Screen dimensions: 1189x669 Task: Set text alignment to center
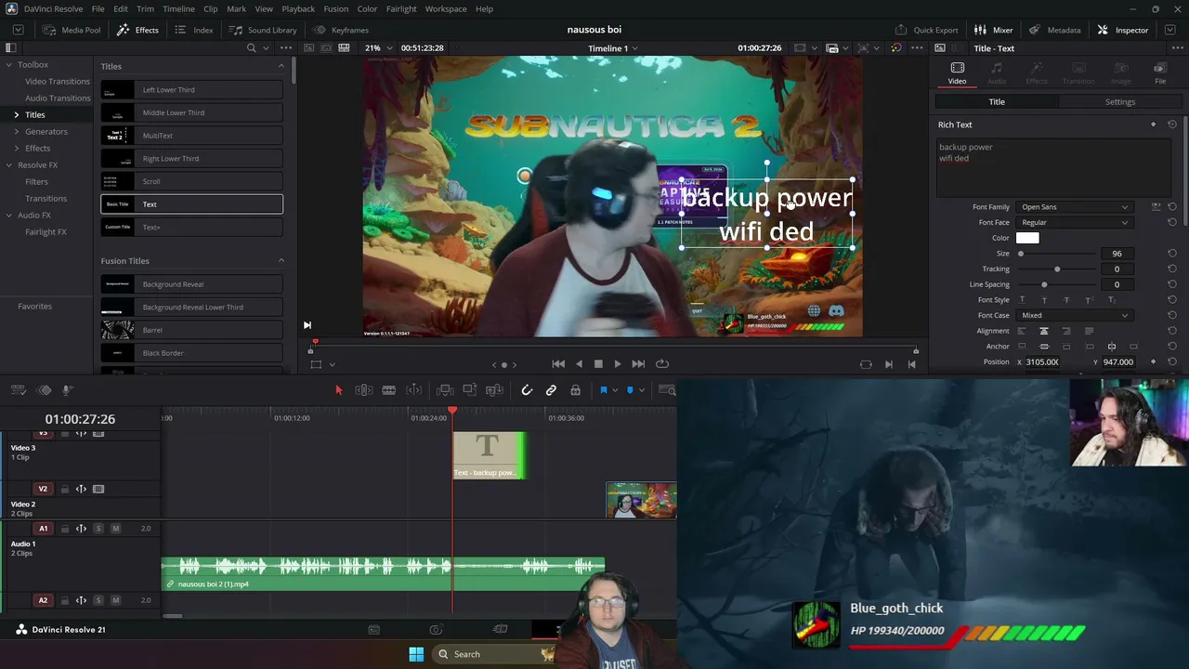[x=1044, y=331]
